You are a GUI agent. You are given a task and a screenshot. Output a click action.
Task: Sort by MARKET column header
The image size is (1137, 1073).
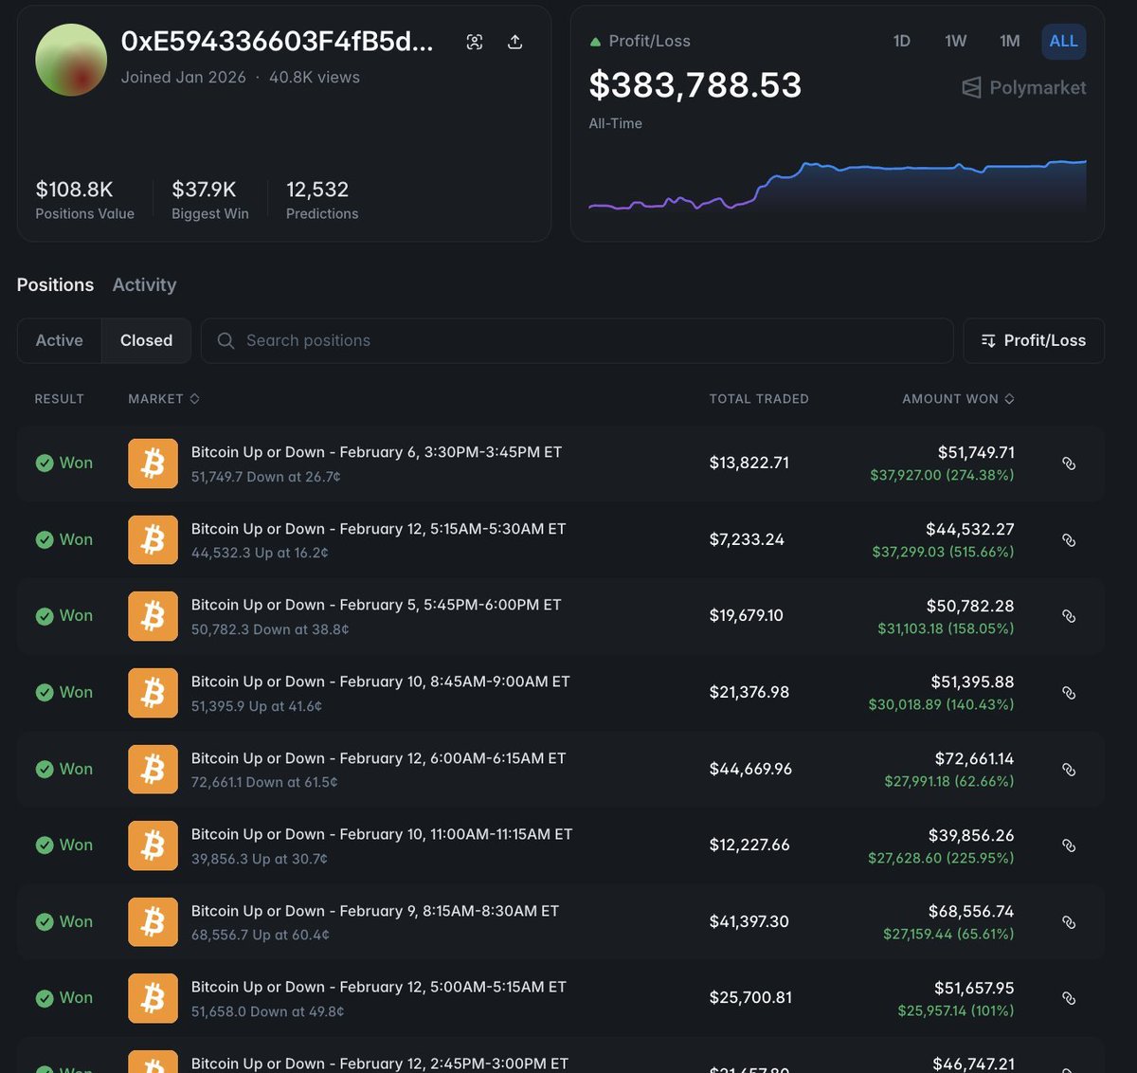tap(164, 399)
